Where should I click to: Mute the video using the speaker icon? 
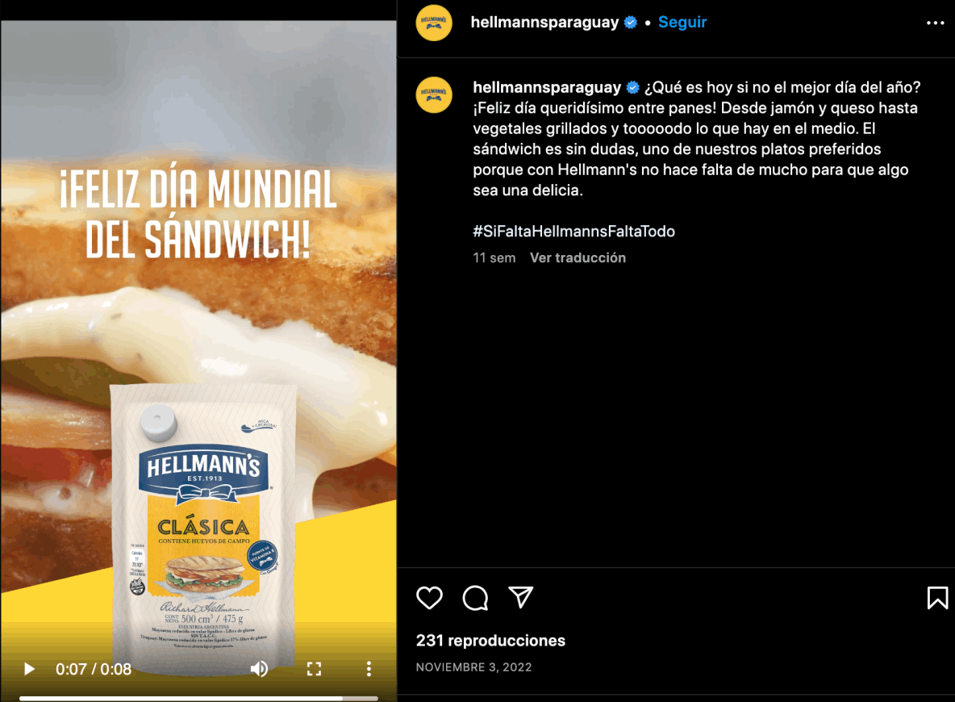[x=259, y=669]
